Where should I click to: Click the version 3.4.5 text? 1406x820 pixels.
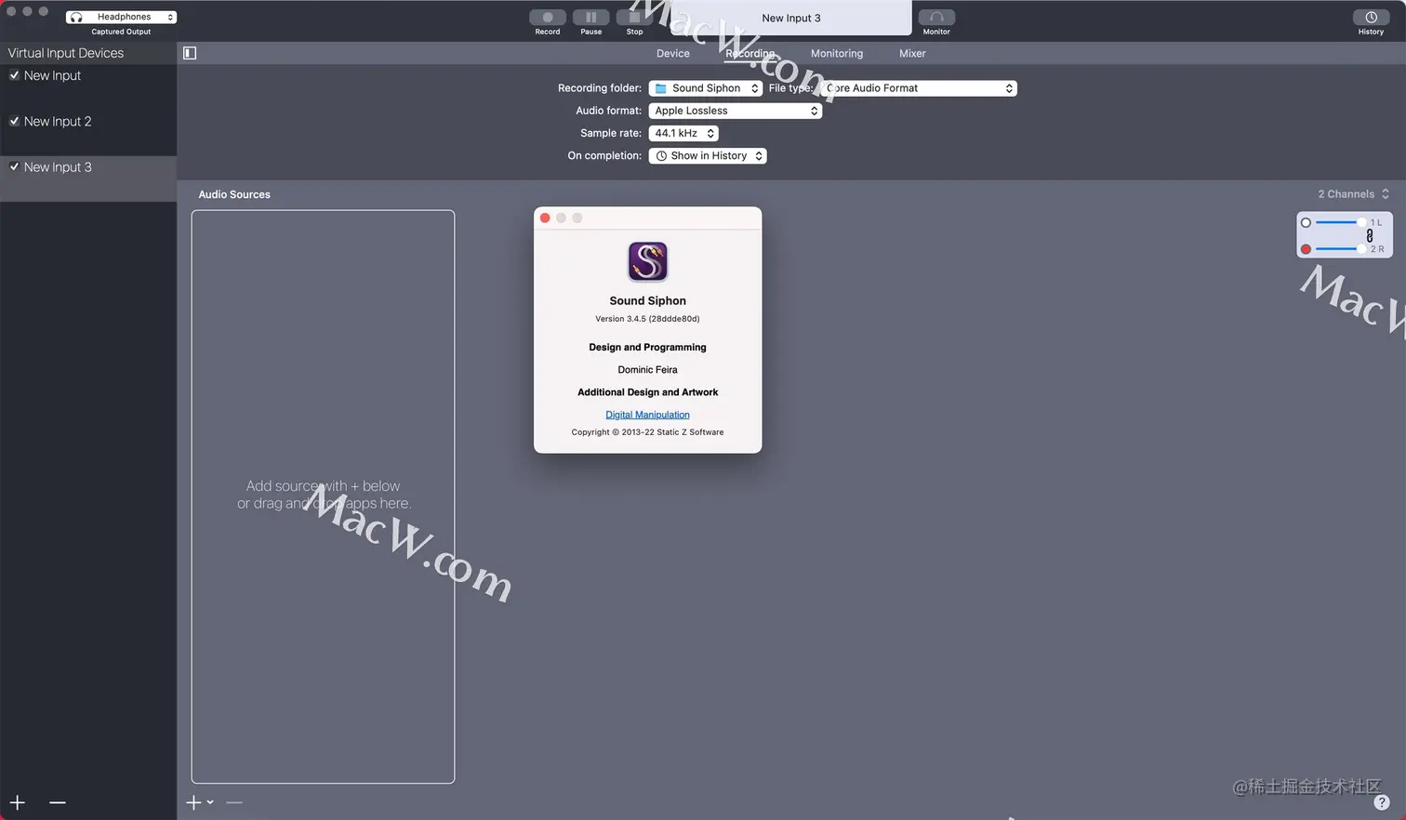pyautogui.click(x=647, y=319)
